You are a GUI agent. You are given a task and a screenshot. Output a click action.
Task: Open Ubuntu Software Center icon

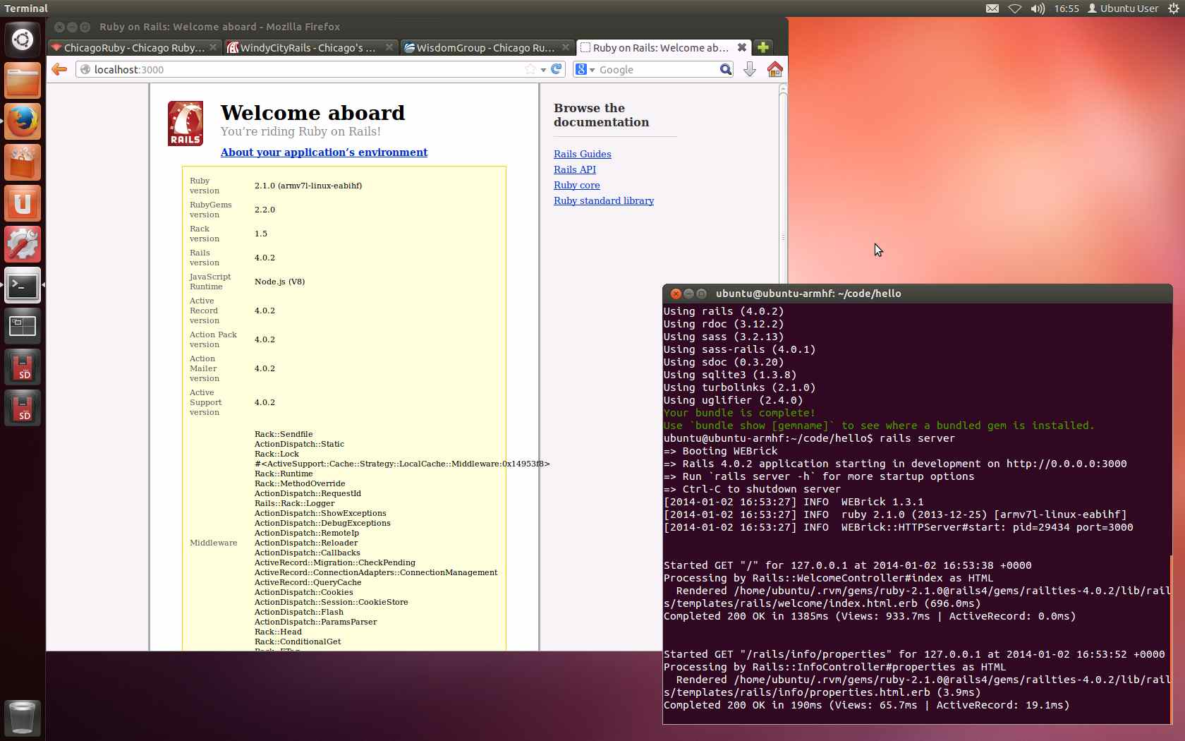(23, 162)
